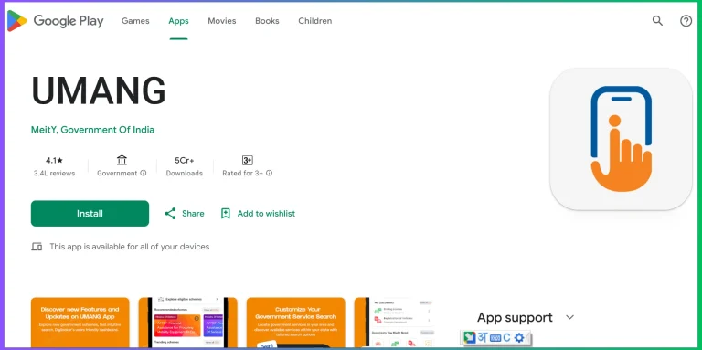Click the Share text label
Image resolution: width=702 pixels, height=350 pixels.
click(193, 214)
